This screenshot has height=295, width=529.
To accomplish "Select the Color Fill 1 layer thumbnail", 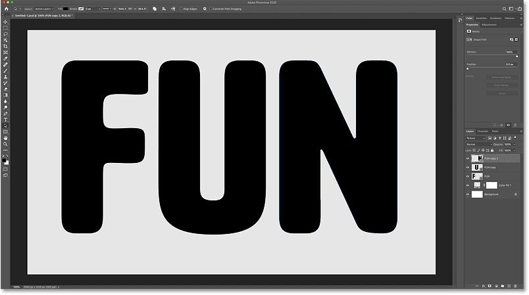I will click(476, 185).
